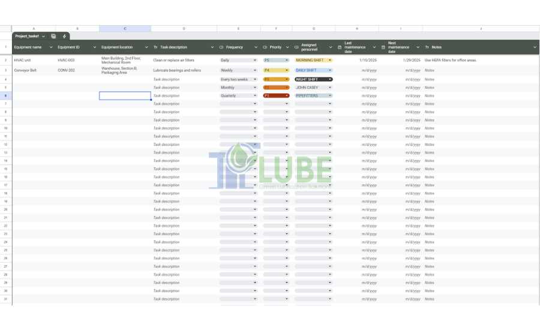Click the 'CONV-202' cell
Image resolution: width=540 pixels, height=330 pixels.
77,70
